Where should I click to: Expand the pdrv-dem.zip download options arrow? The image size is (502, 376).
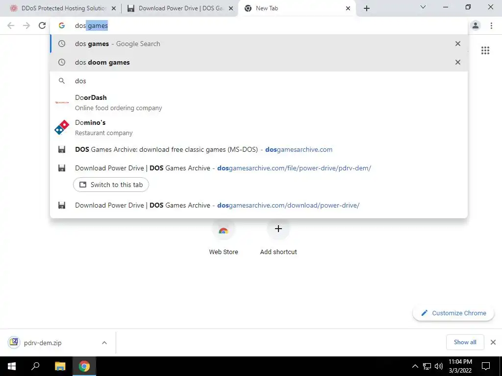[x=104, y=343]
